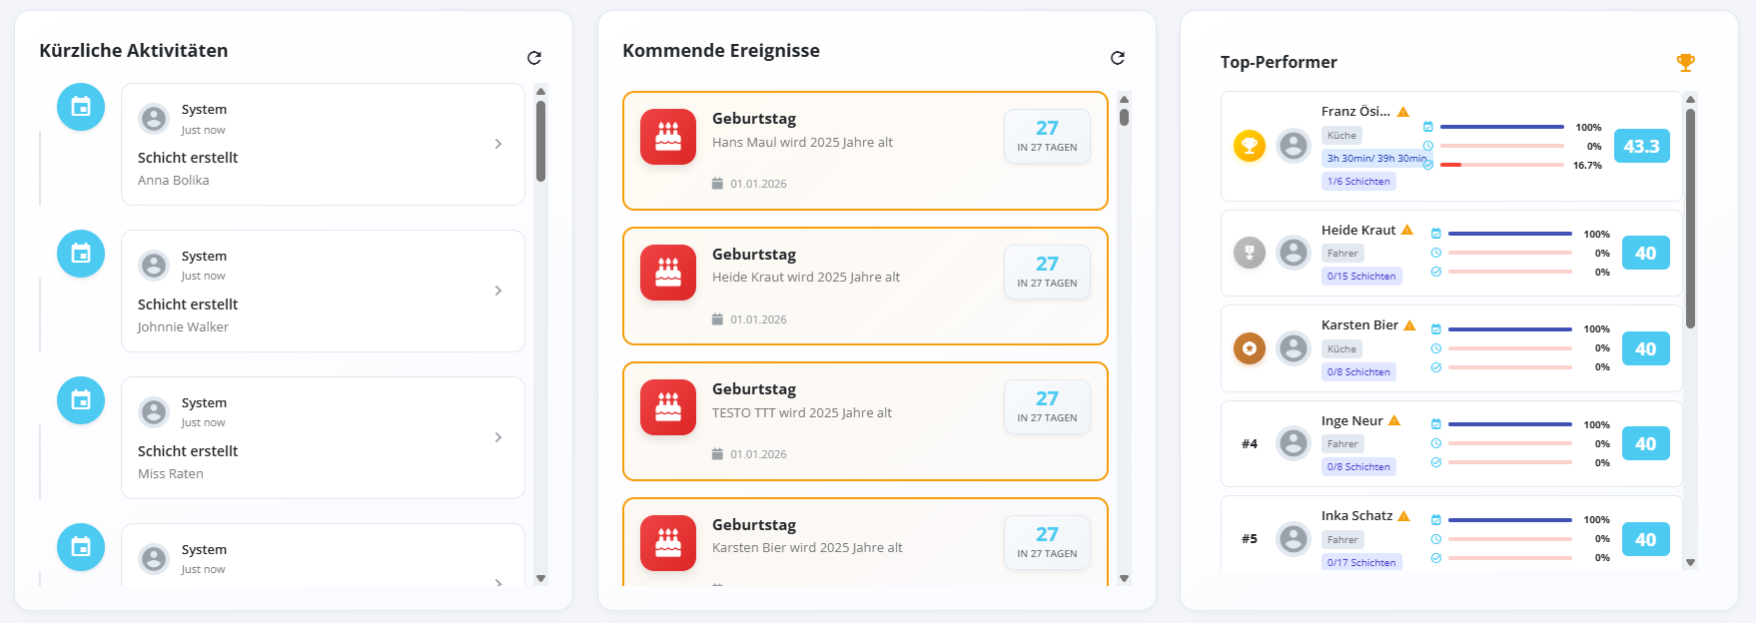The image size is (1756, 623).
Task: Expand the Anna Bolika shift activity entry
Action: (x=498, y=144)
